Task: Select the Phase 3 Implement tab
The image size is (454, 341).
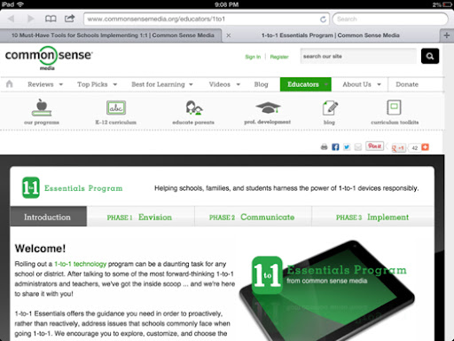Action: click(x=372, y=217)
